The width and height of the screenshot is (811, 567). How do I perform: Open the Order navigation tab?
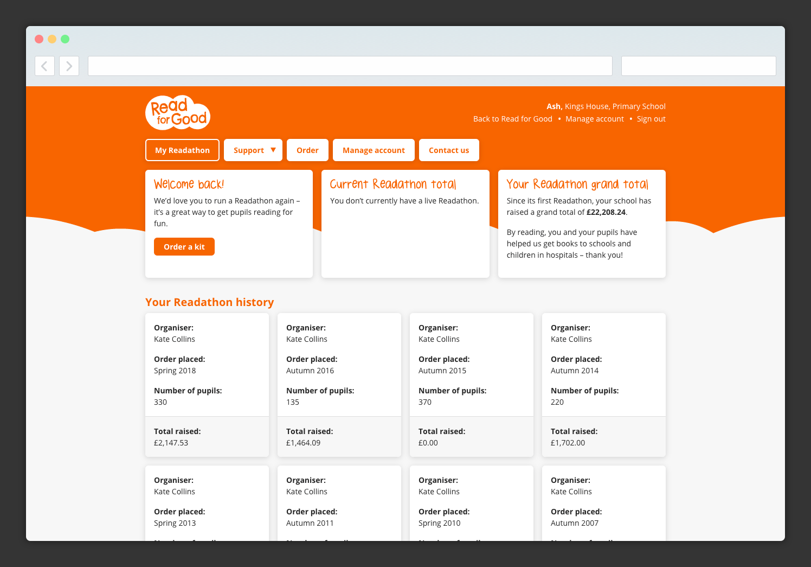(x=307, y=150)
